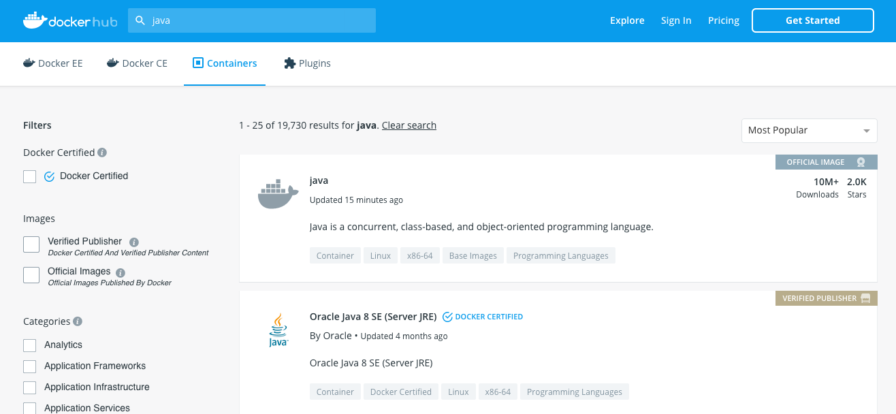
Task: Check the Official Images filter
Action: tap(31, 274)
